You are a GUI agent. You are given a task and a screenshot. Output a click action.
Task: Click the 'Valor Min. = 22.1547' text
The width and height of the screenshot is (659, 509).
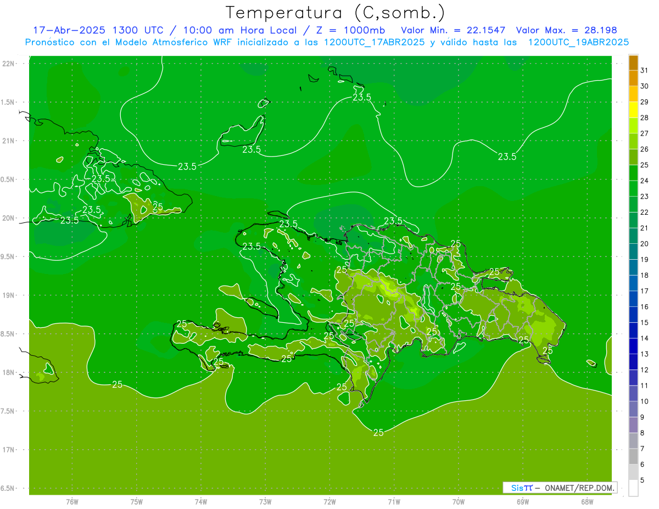tap(453, 30)
